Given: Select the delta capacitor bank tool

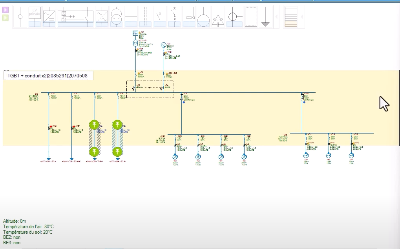Looking at the screenshot, I should [218, 16].
